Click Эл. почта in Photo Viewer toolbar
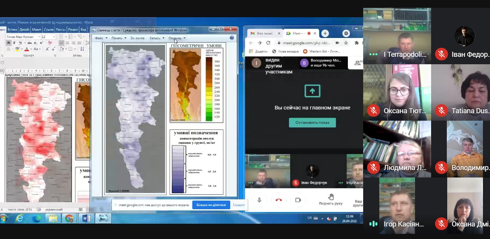Image resolution: width=490 pixels, height=239 pixels. (137, 38)
